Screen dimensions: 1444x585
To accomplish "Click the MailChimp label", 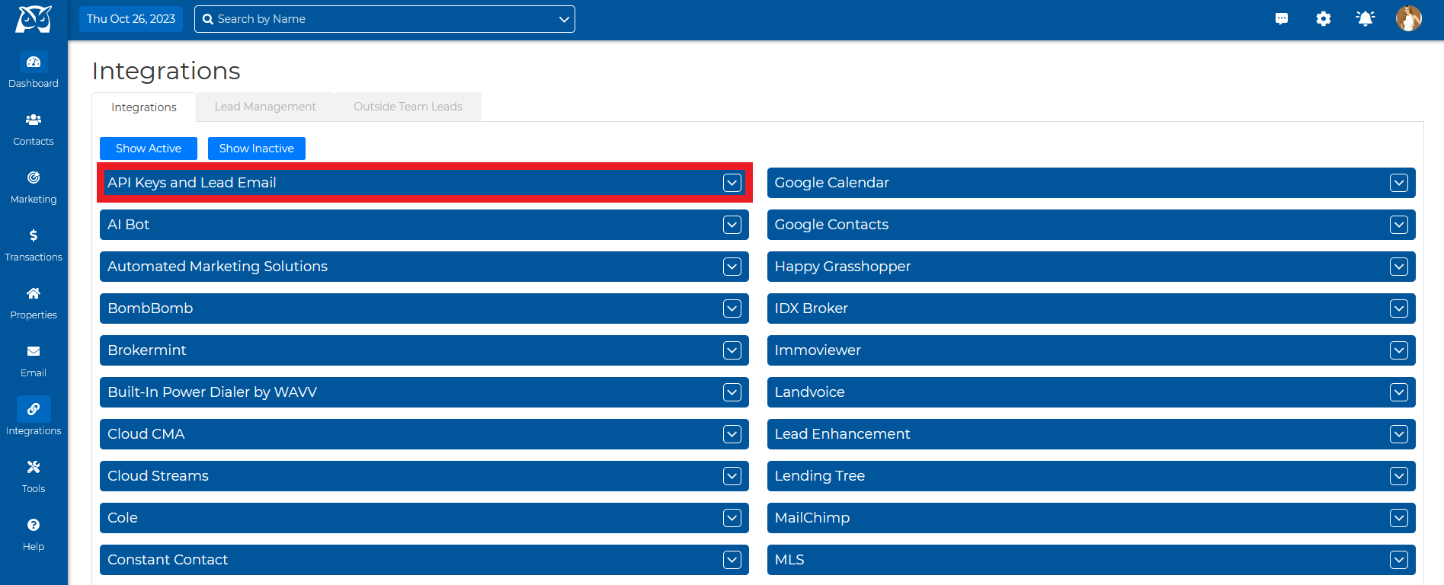I will coord(812,518).
